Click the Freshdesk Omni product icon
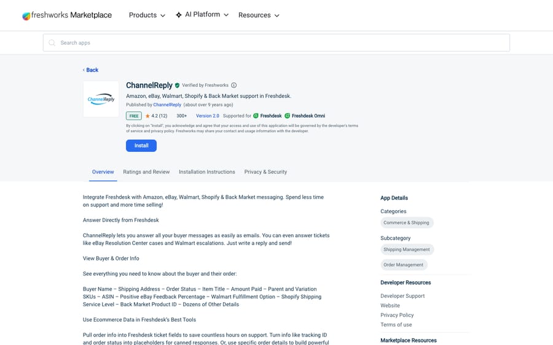This screenshot has width=553, height=345. pyautogui.click(x=287, y=116)
